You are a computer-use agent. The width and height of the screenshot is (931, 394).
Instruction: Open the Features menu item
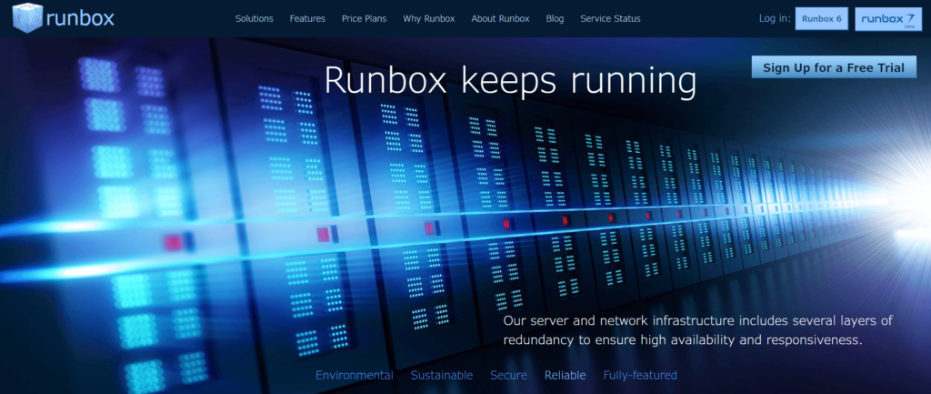pos(307,18)
